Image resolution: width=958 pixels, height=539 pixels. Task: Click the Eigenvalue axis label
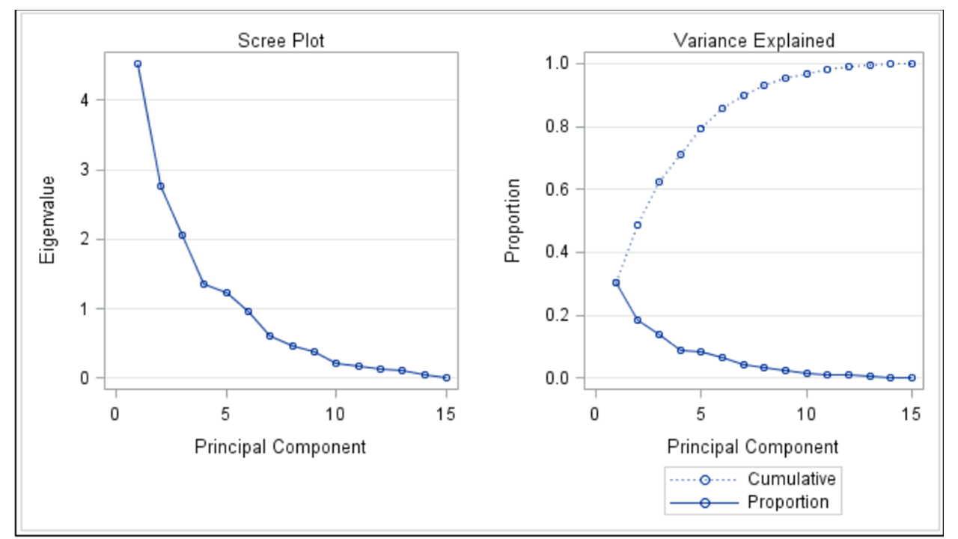click(x=48, y=220)
